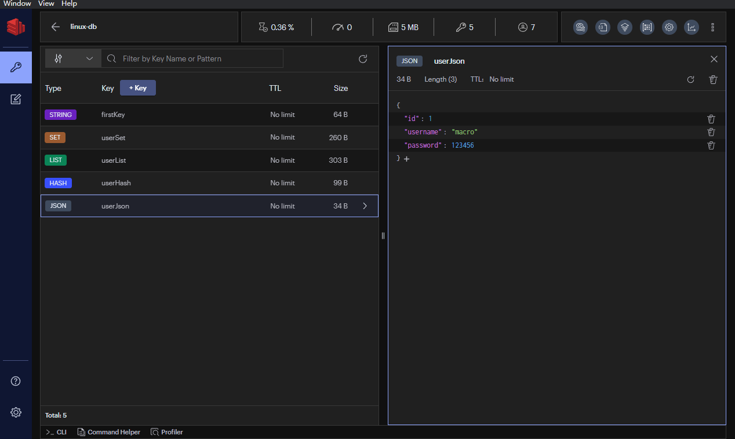Click the TTL column header
The height and width of the screenshot is (439, 735).
(x=275, y=89)
